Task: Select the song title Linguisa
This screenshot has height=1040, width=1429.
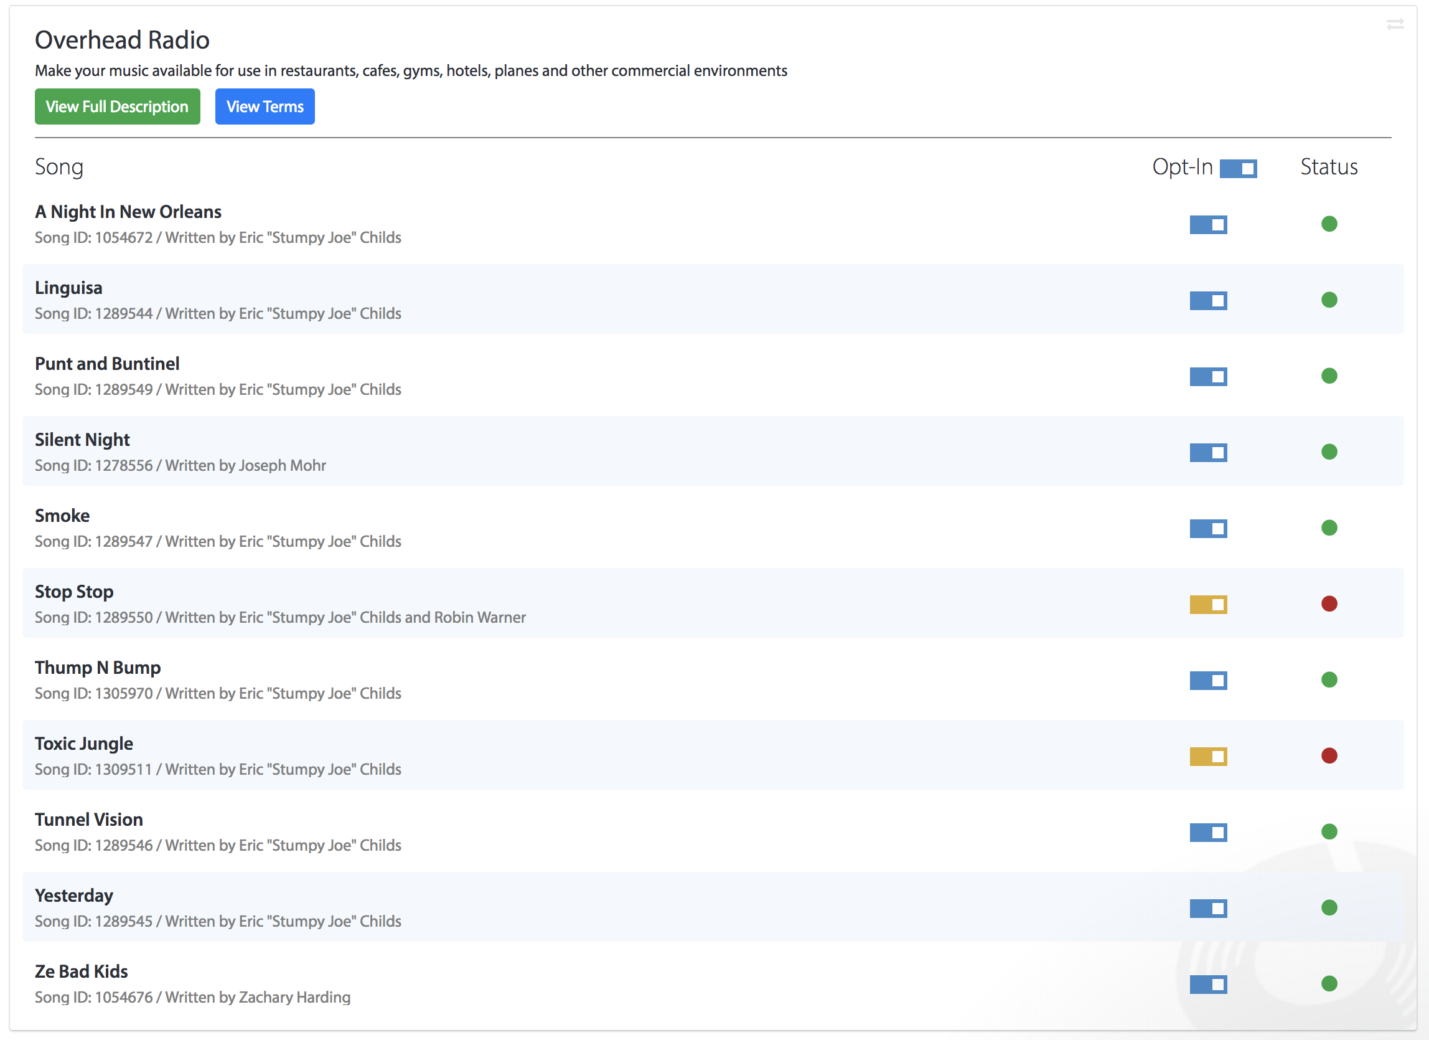Action: click(68, 288)
